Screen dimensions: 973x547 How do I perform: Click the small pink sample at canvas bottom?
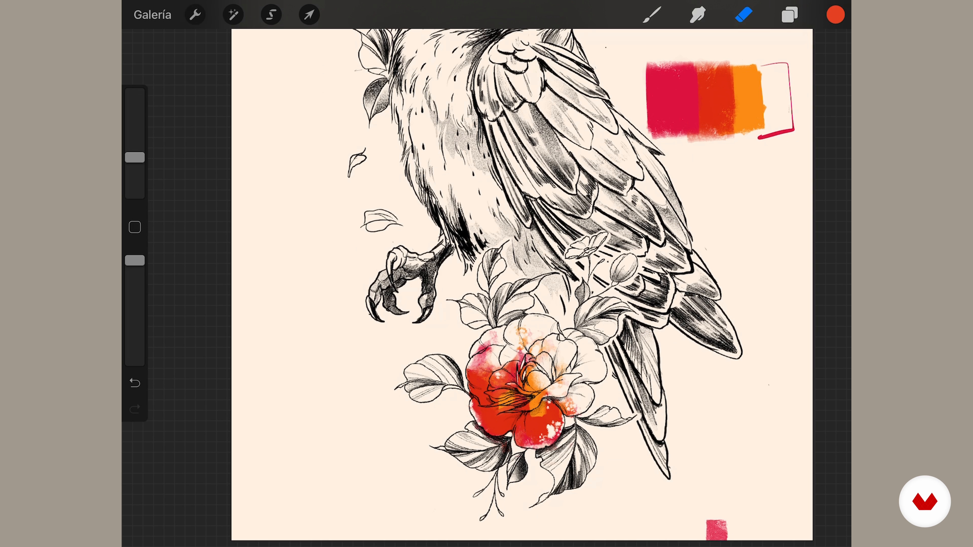717,530
